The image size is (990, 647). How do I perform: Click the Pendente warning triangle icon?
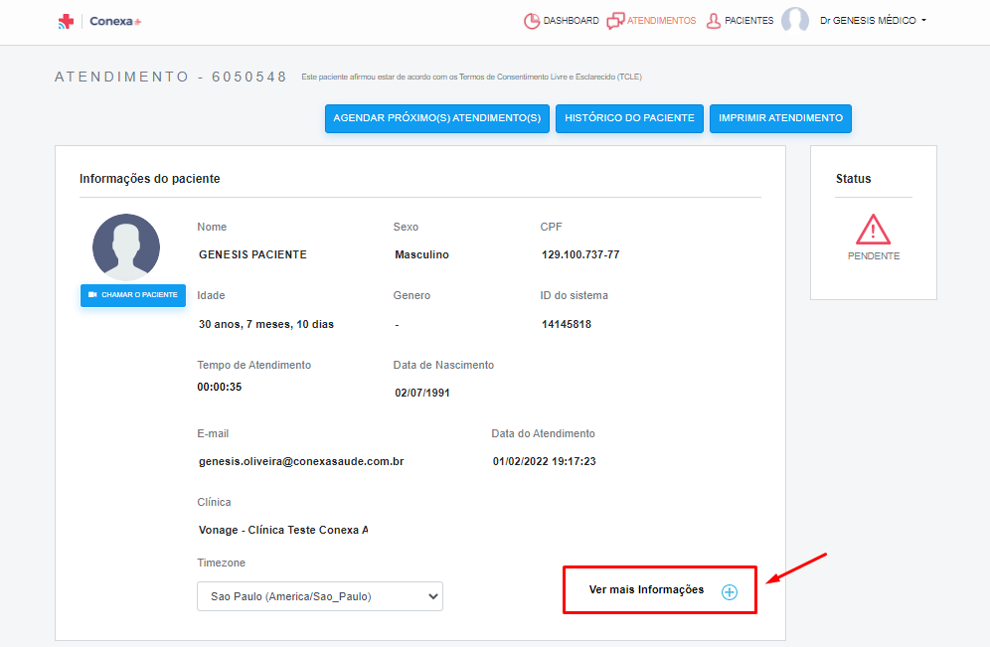tap(873, 230)
